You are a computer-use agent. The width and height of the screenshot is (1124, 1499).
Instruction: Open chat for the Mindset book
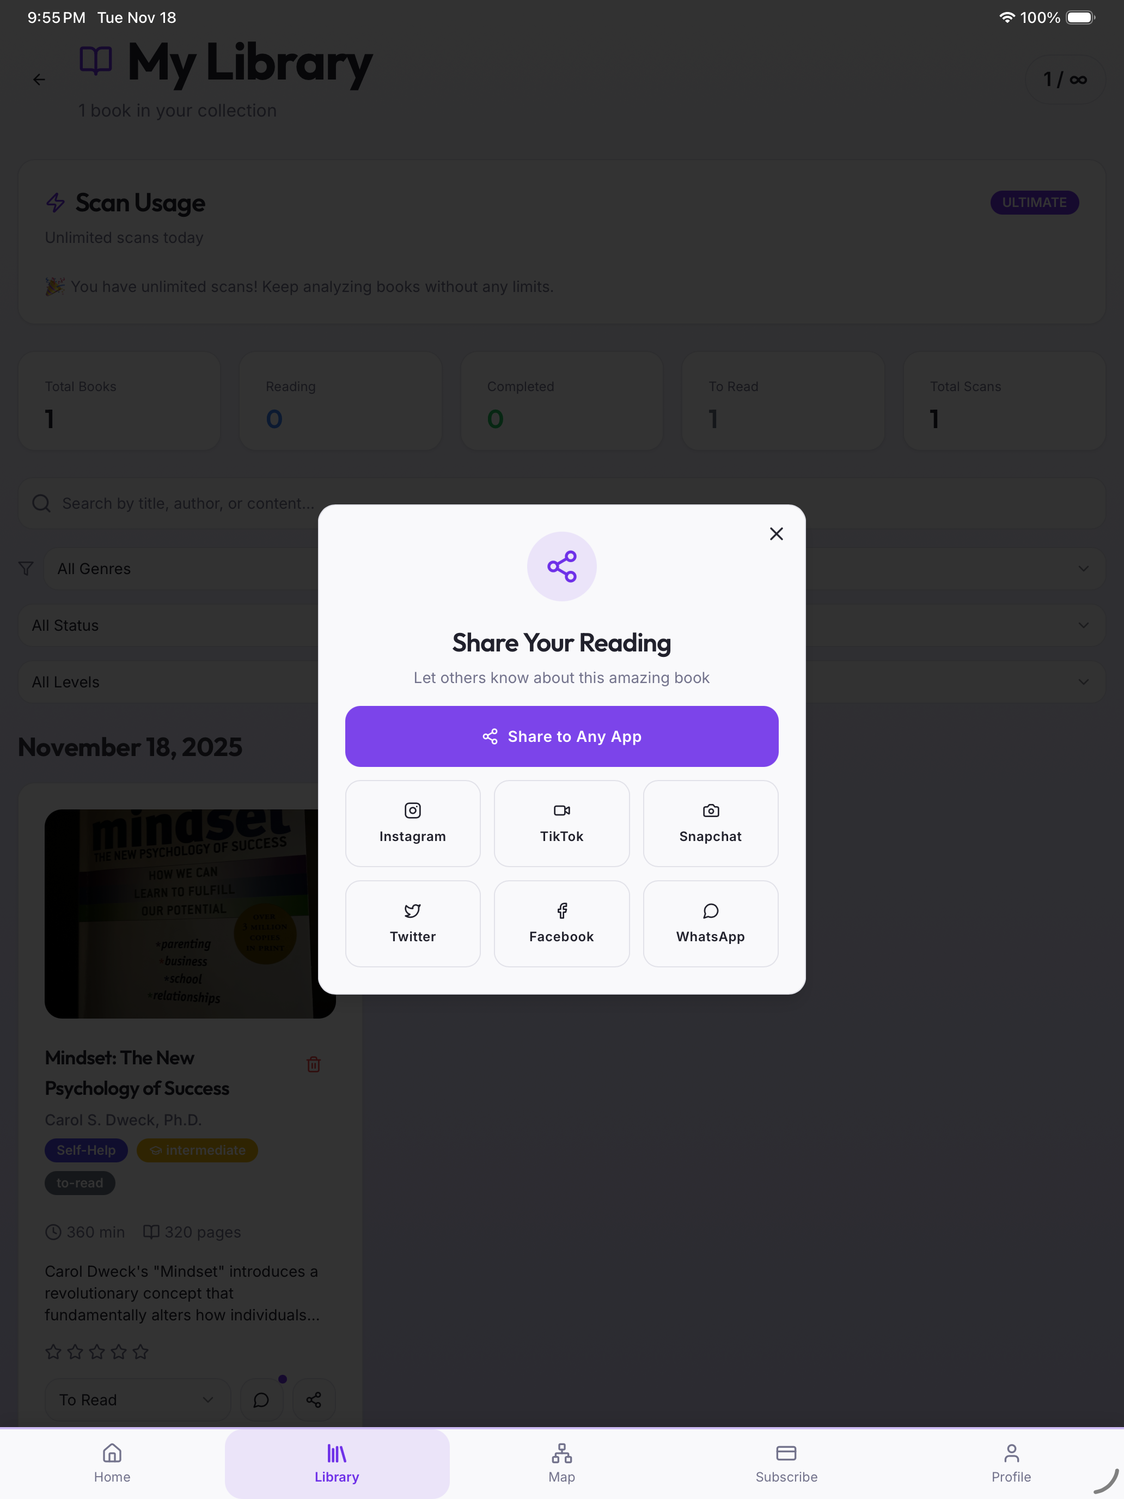261,1399
